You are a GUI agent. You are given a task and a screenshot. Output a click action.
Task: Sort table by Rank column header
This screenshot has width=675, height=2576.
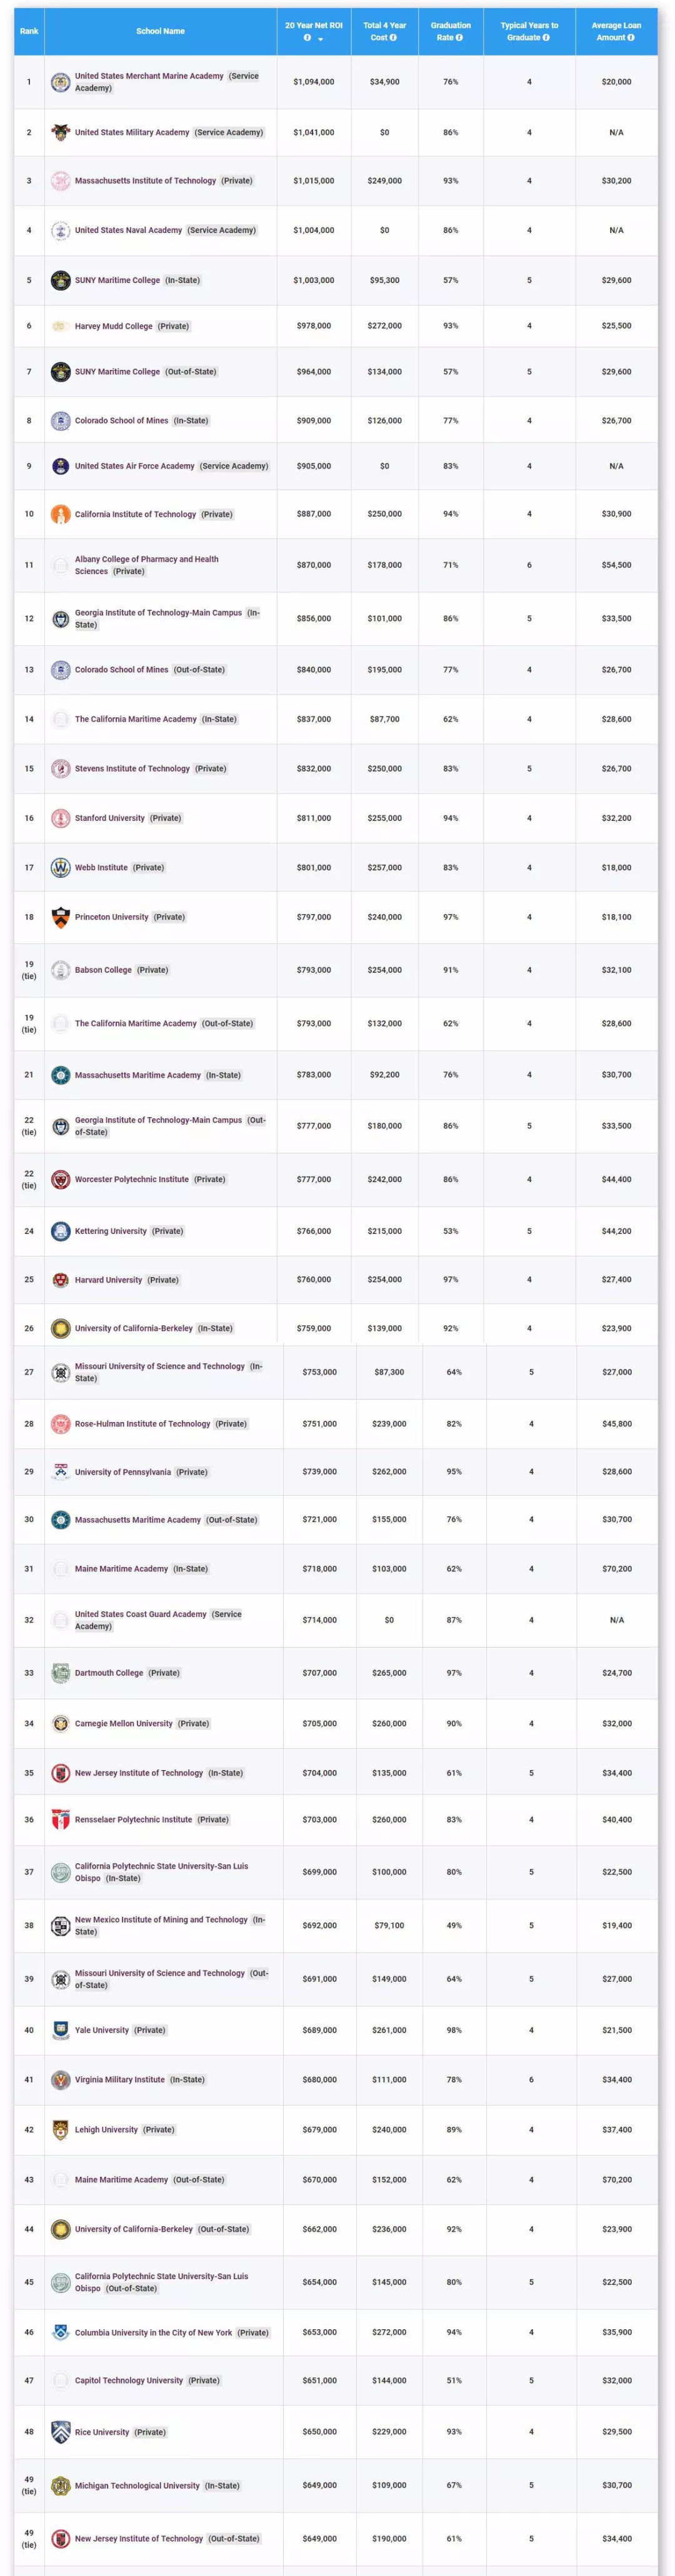pyautogui.click(x=29, y=31)
